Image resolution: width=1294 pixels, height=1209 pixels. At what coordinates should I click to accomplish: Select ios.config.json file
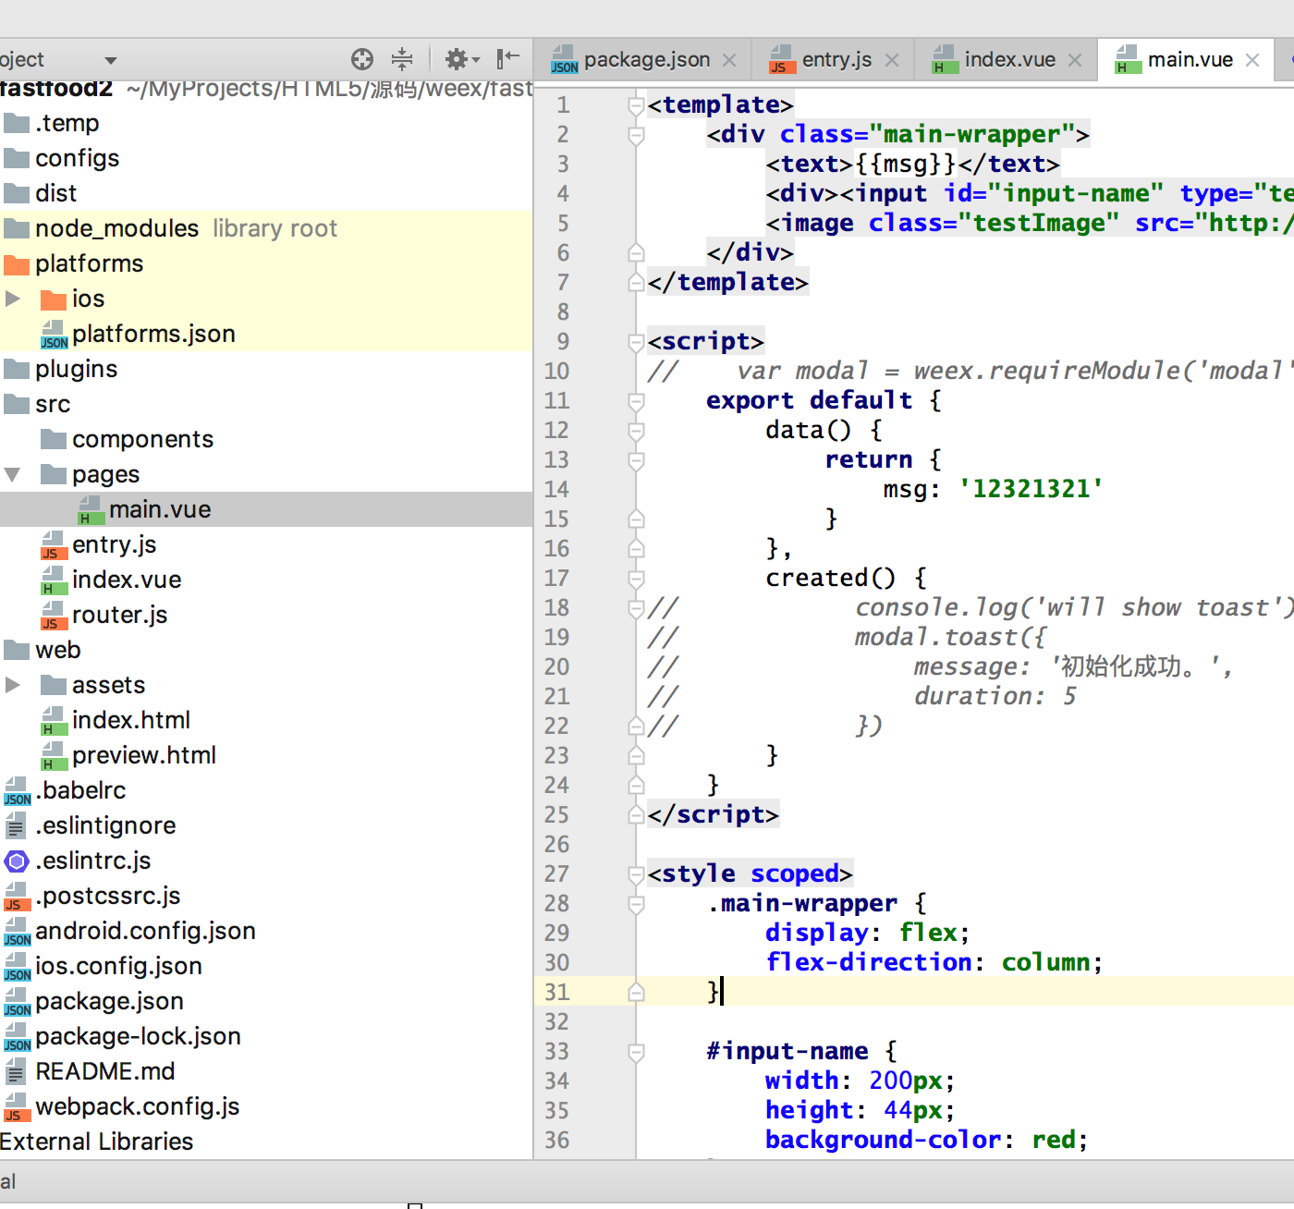[104, 966]
